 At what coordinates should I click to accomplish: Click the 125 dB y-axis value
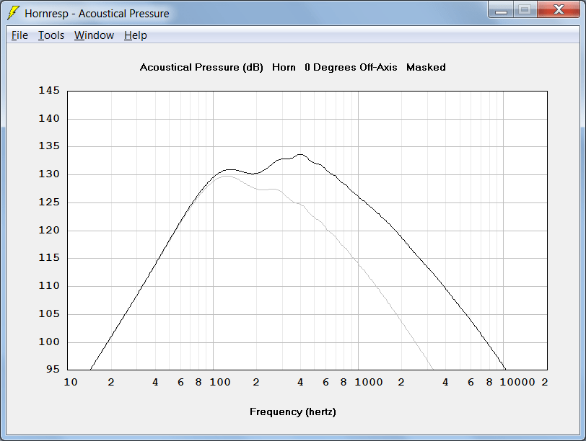click(x=49, y=202)
